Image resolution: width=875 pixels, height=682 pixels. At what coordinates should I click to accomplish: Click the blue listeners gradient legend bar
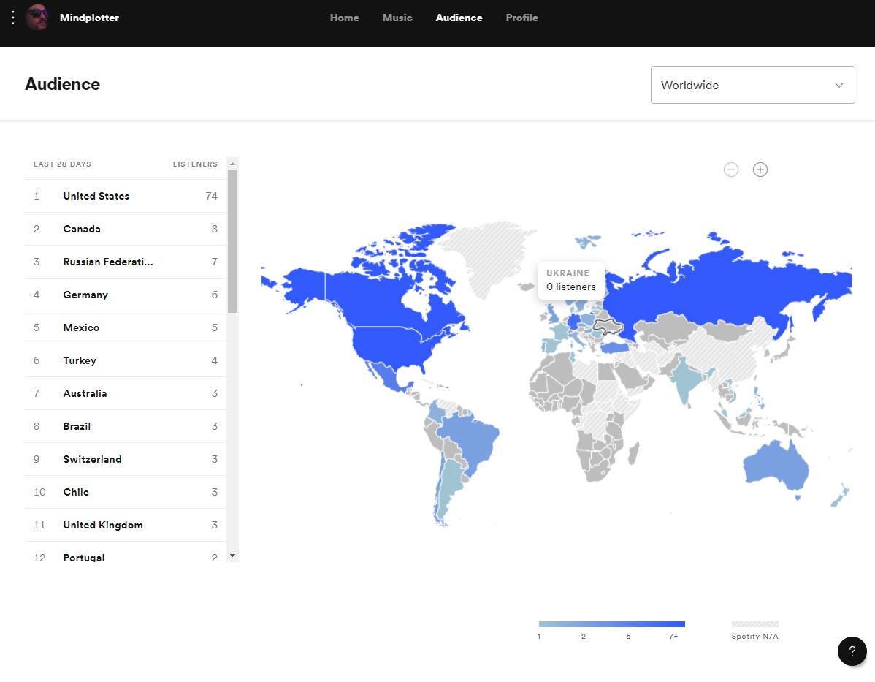[611, 624]
